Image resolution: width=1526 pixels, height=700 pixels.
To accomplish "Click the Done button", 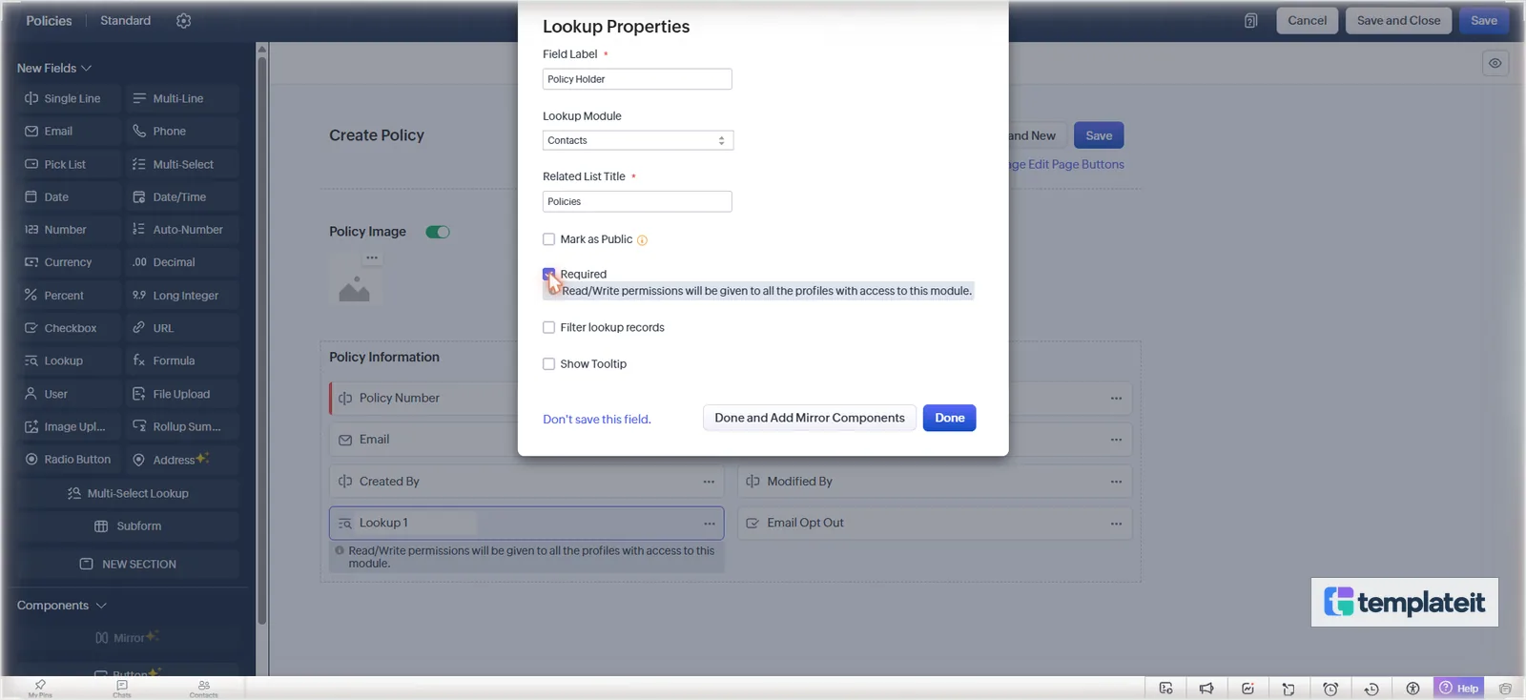I will [x=949, y=418].
